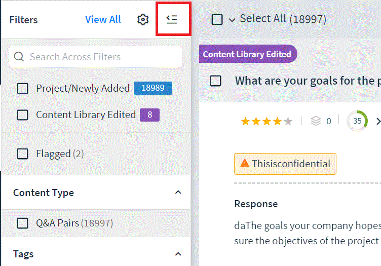This screenshot has height=266, width=381.
Task: Check the Project/Newly Added filter
Action: (x=23, y=89)
